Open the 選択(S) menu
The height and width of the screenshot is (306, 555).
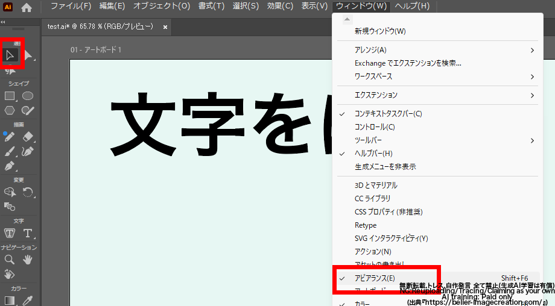[246, 6]
